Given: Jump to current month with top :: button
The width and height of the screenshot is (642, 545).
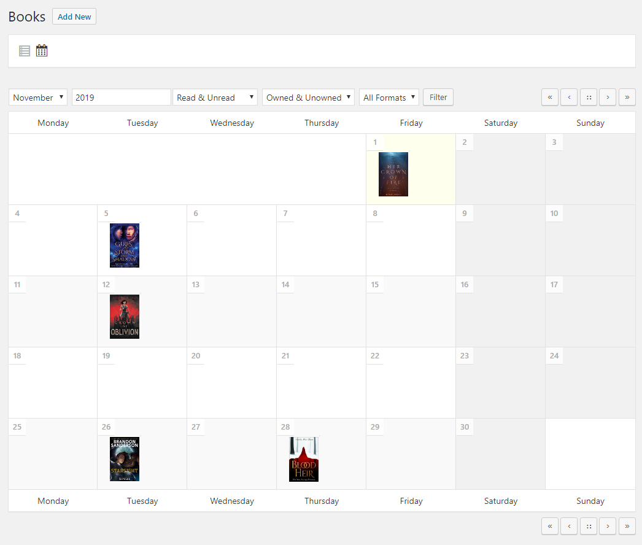Looking at the screenshot, I should click(589, 98).
